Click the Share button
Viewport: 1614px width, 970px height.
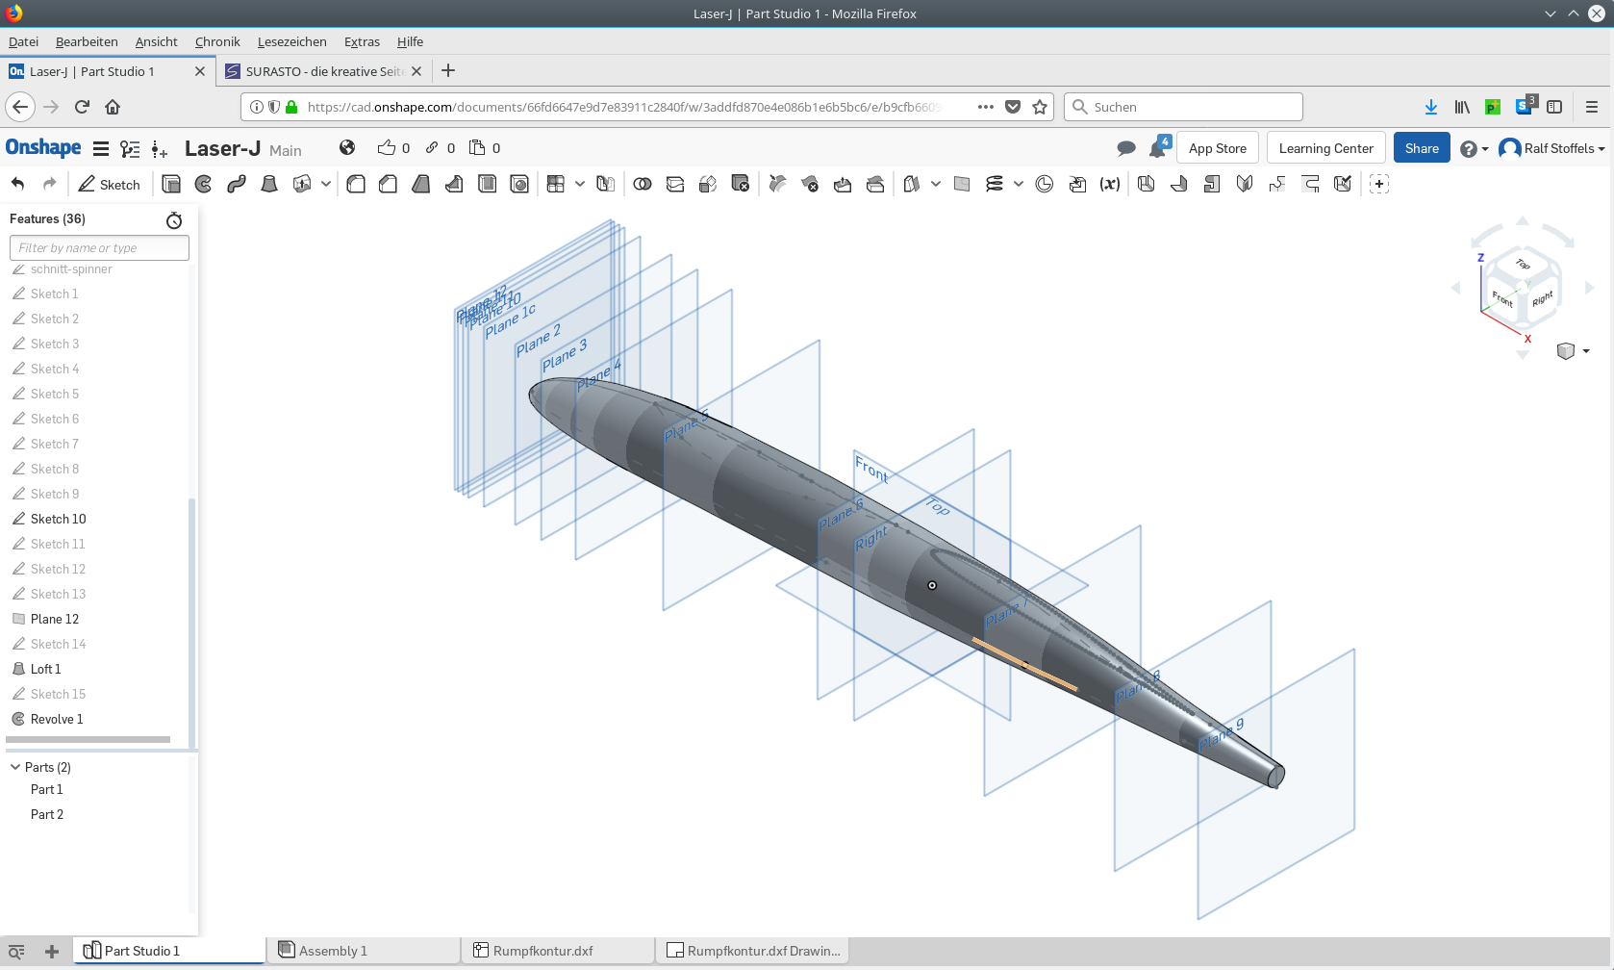pyautogui.click(x=1422, y=148)
